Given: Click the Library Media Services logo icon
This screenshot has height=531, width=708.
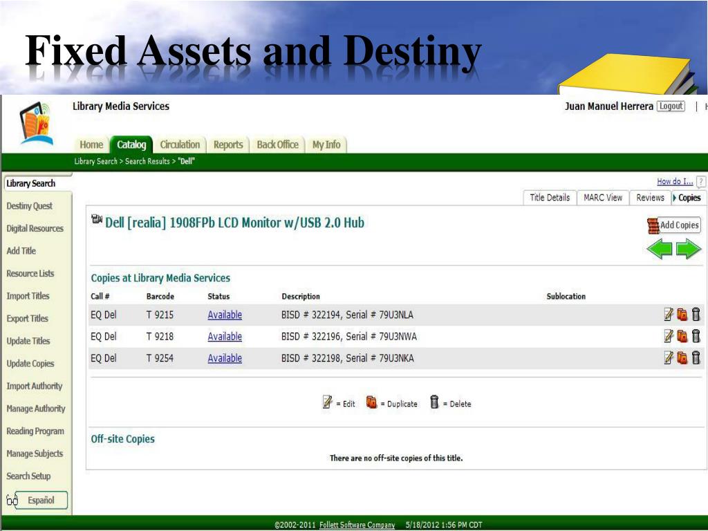Looking at the screenshot, I should pyautogui.click(x=35, y=123).
